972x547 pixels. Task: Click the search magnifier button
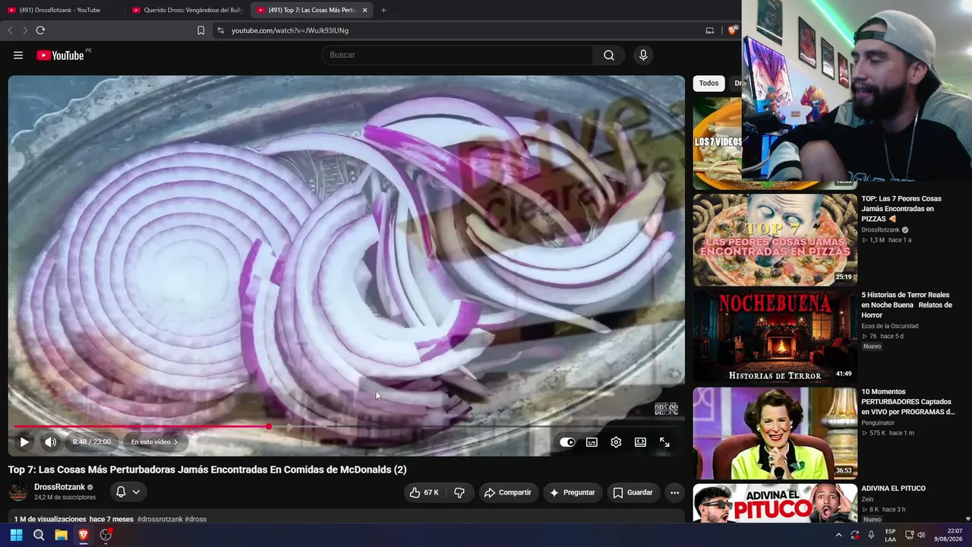[609, 55]
